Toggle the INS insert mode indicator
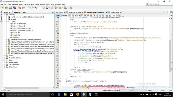The image size is (173, 97). (x=171, y=91)
